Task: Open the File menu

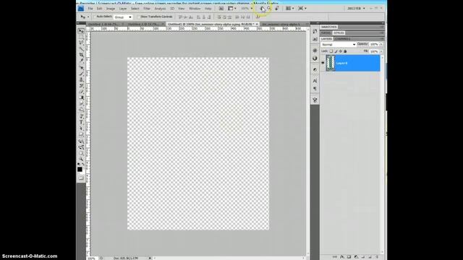Action: [x=90, y=9]
